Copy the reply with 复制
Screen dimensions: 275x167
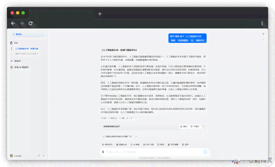[x=104, y=118]
